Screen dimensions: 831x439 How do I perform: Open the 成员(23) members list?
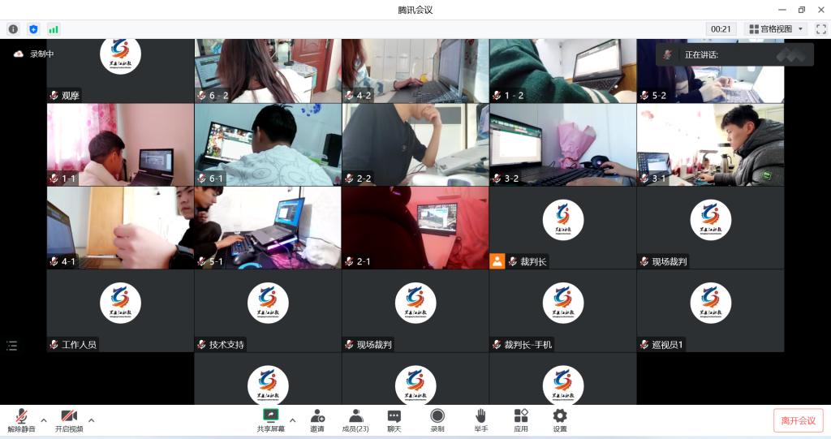pyautogui.click(x=355, y=420)
